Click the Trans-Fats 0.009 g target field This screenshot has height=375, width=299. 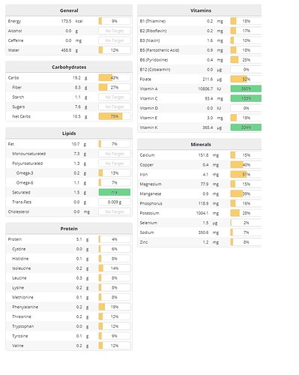click(x=115, y=202)
